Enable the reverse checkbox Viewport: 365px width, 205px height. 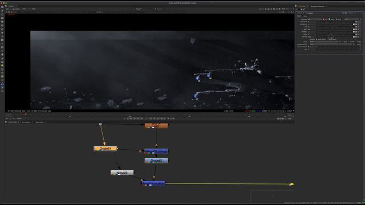tap(309, 39)
